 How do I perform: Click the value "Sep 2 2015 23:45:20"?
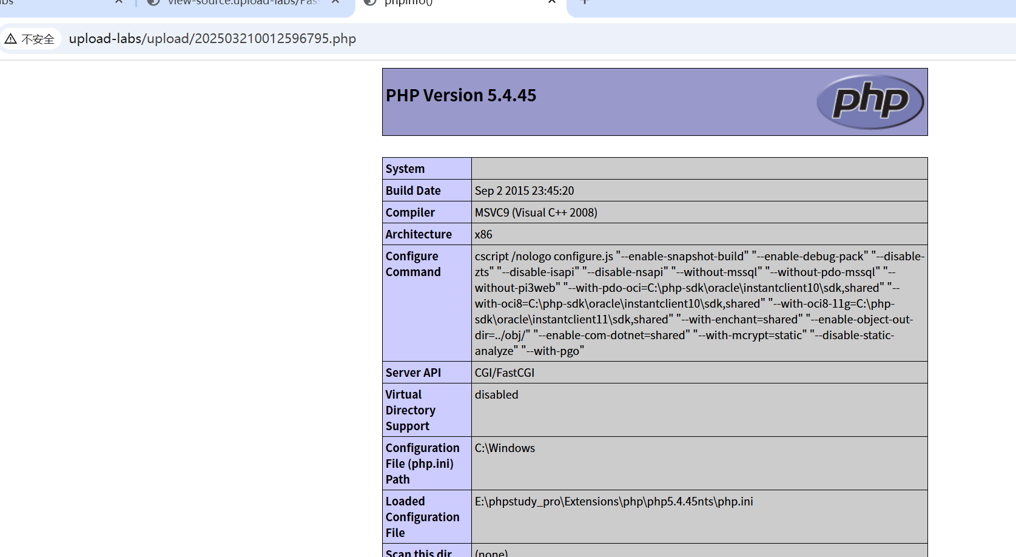pos(524,191)
